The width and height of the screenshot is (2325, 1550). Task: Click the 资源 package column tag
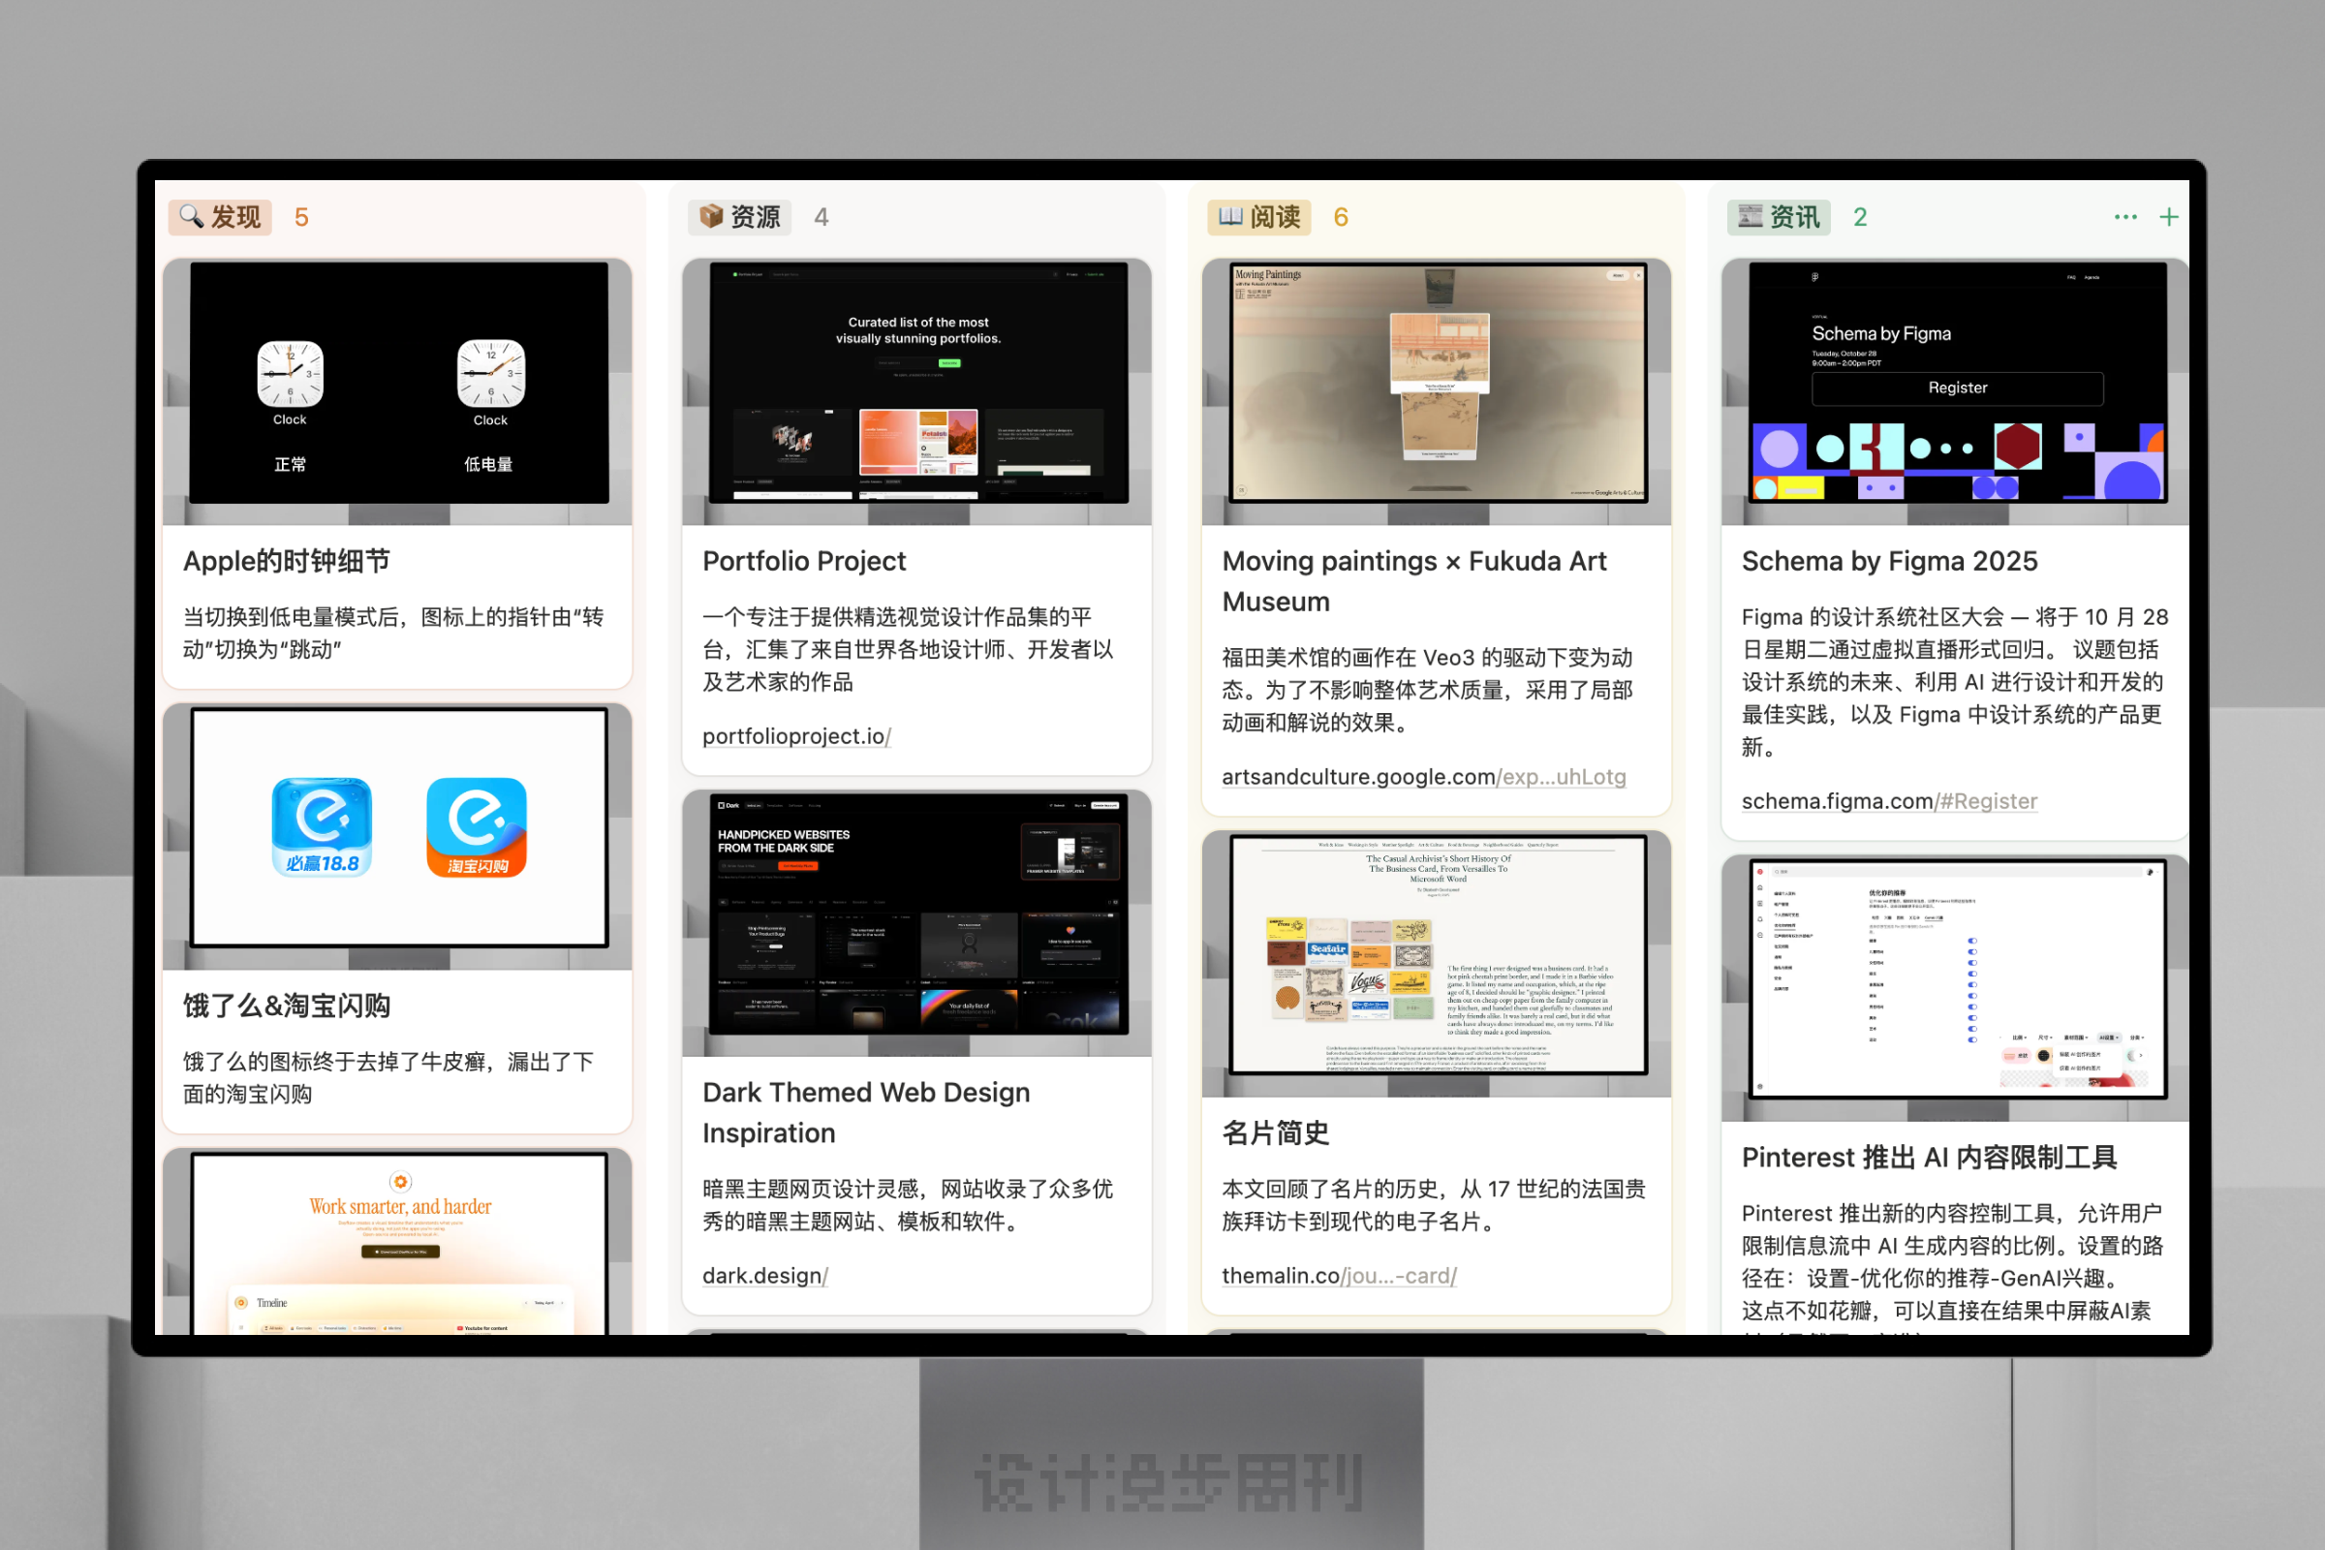(x=739, y=217)
